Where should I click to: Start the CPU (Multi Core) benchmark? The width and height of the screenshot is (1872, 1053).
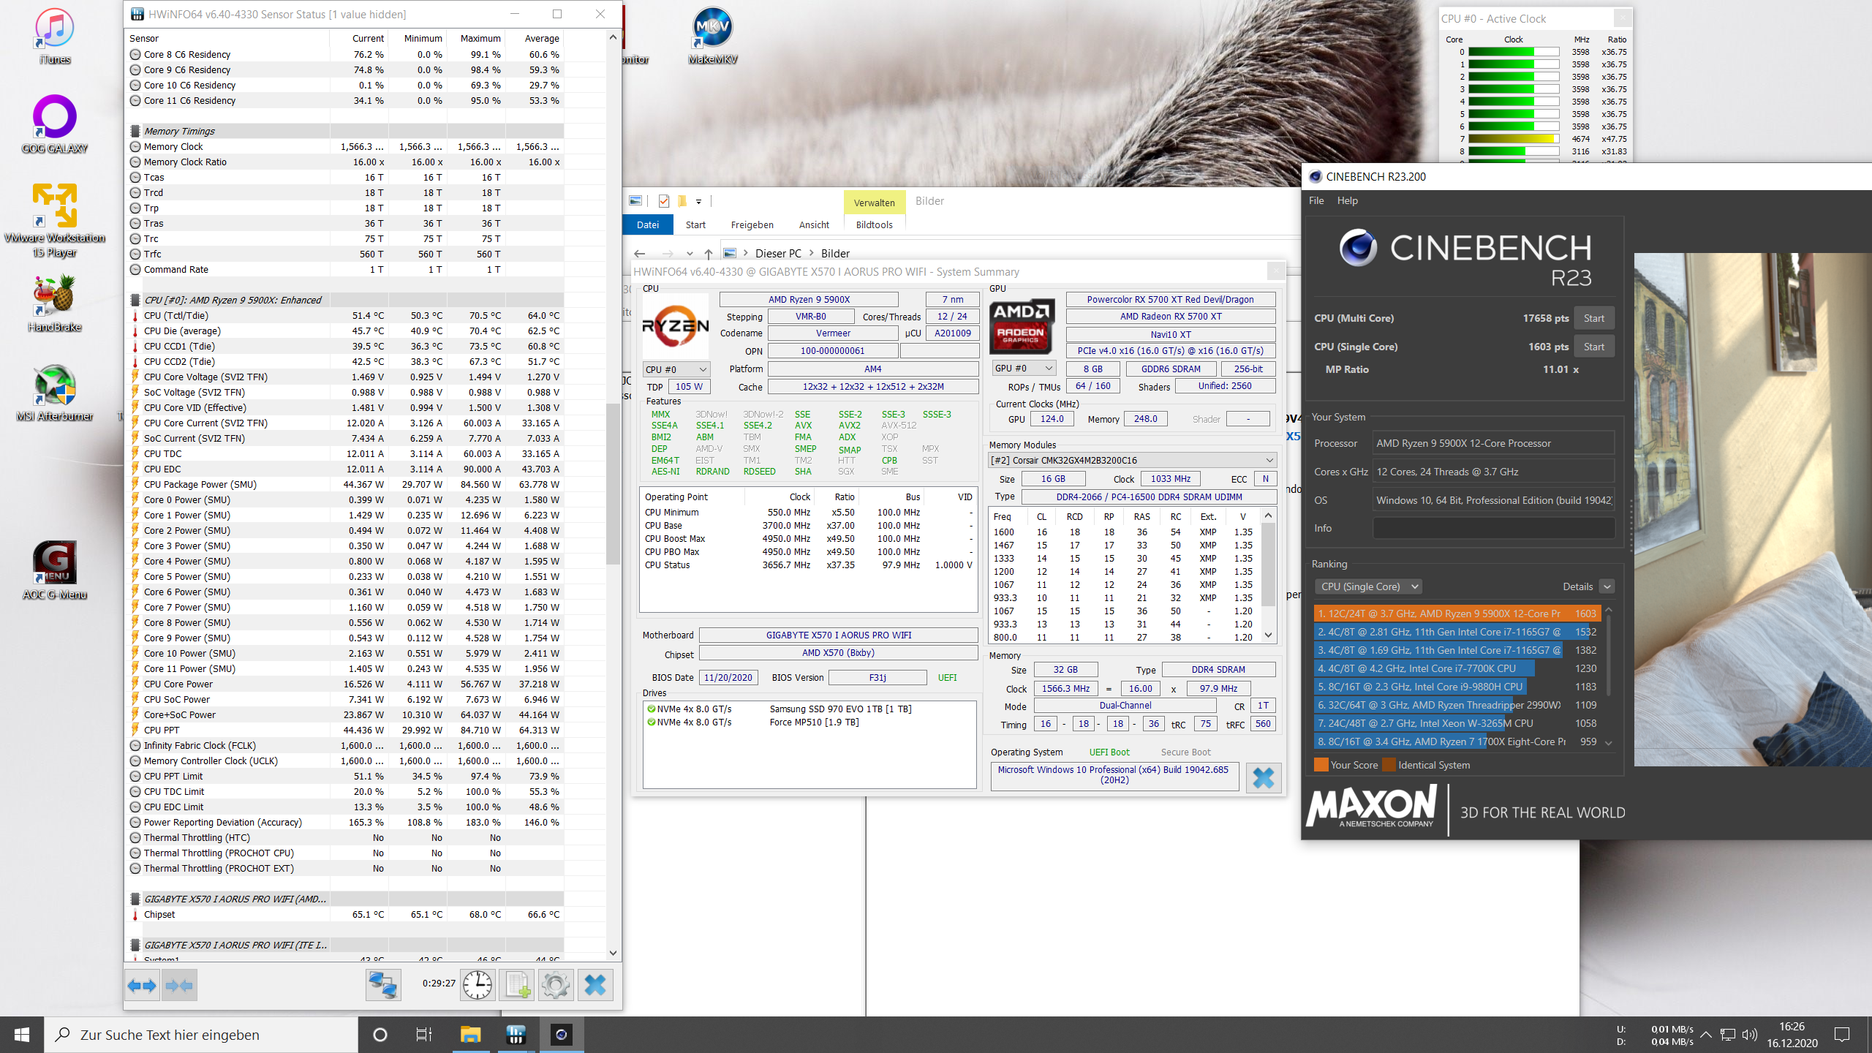point(1594,318)
